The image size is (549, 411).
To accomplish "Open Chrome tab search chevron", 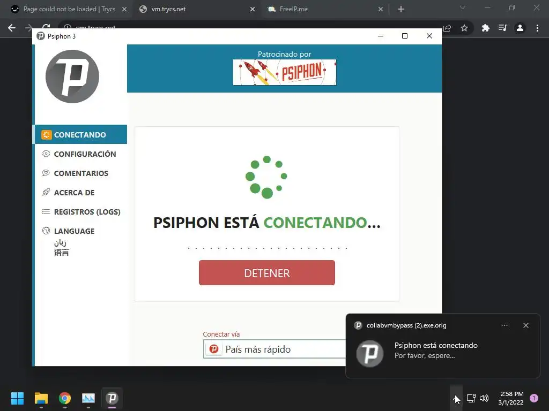I will pyautogui.click(x=463, y=7).
